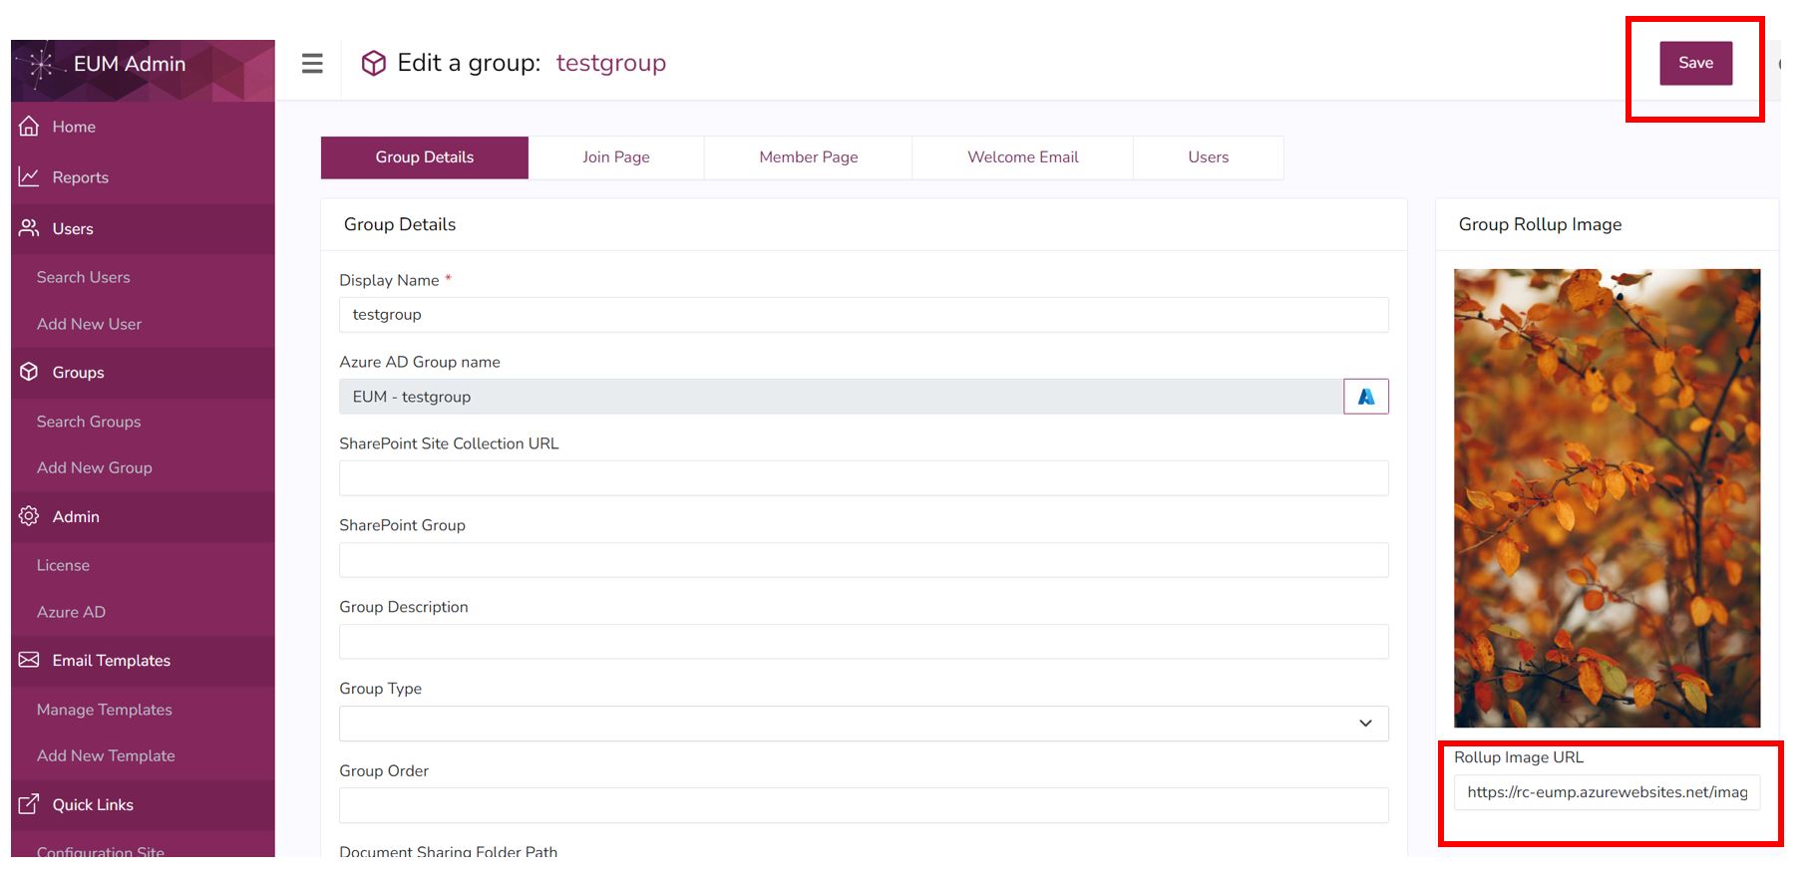Click the hamburger menu icon
Image resolution: width=1806 pixels, height=876 pixels.
click(312, 64)
